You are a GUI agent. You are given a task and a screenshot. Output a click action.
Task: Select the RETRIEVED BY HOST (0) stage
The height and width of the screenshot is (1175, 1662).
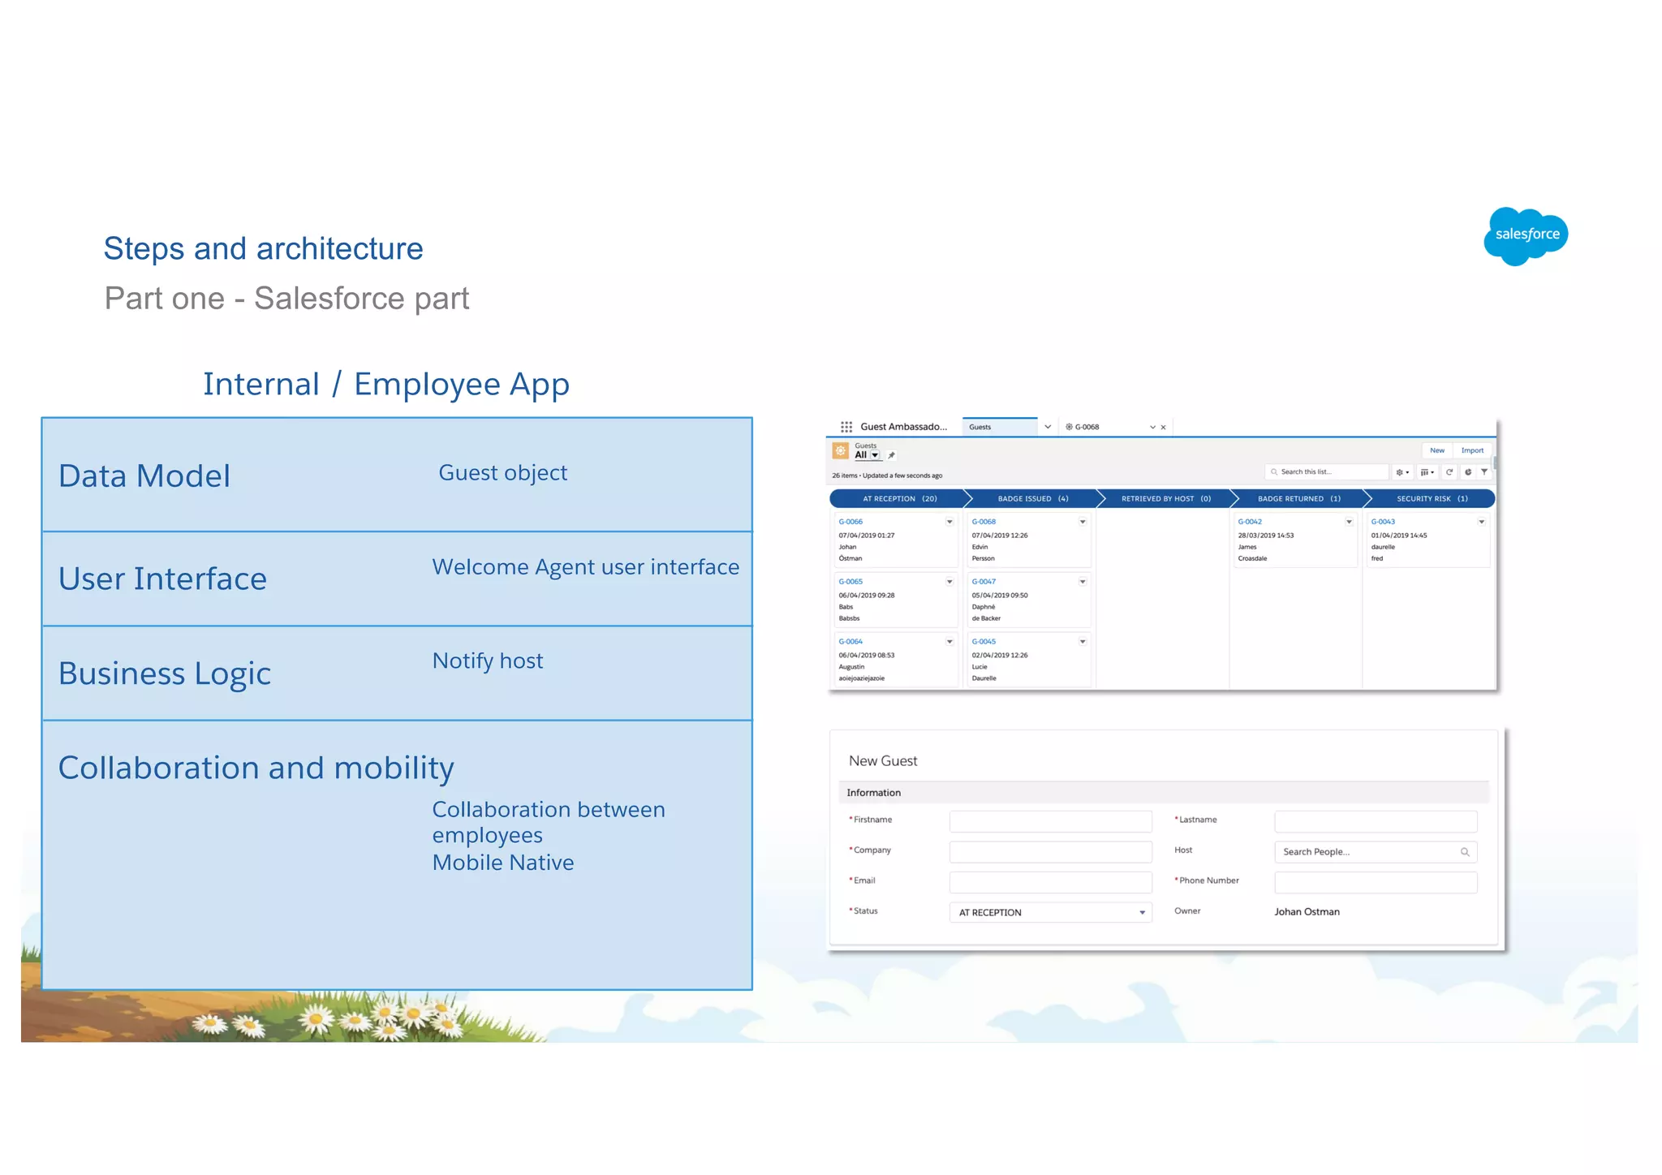pos(1166,499)
